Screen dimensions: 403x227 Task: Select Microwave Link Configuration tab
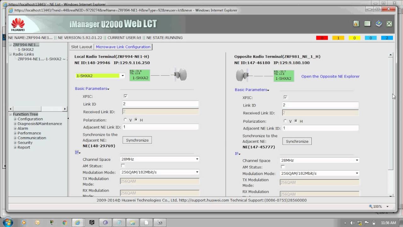(x=123, y=47)
